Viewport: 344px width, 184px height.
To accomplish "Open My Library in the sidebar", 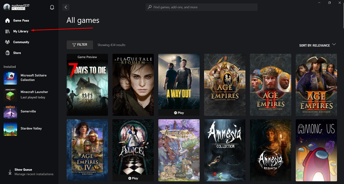I will (x=20, y=31).
